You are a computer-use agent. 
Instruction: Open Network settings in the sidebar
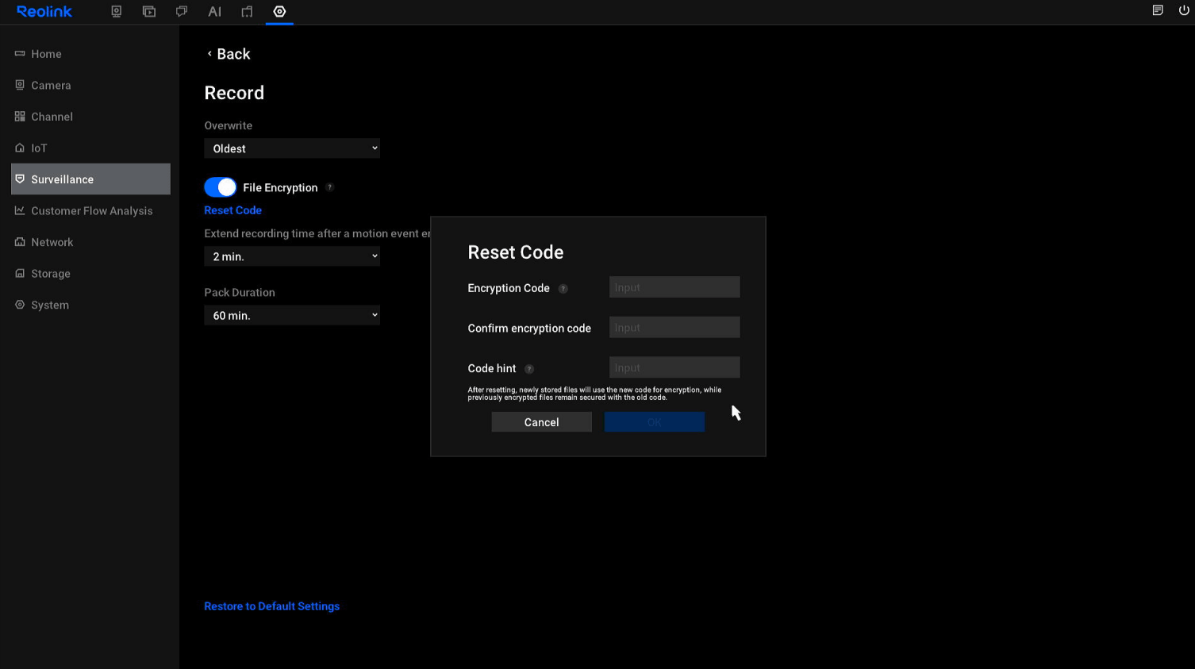point(90,242)
